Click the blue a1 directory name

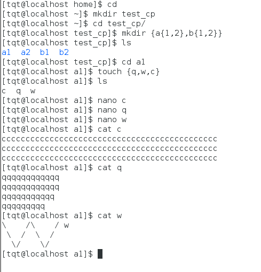pos(6,52)
